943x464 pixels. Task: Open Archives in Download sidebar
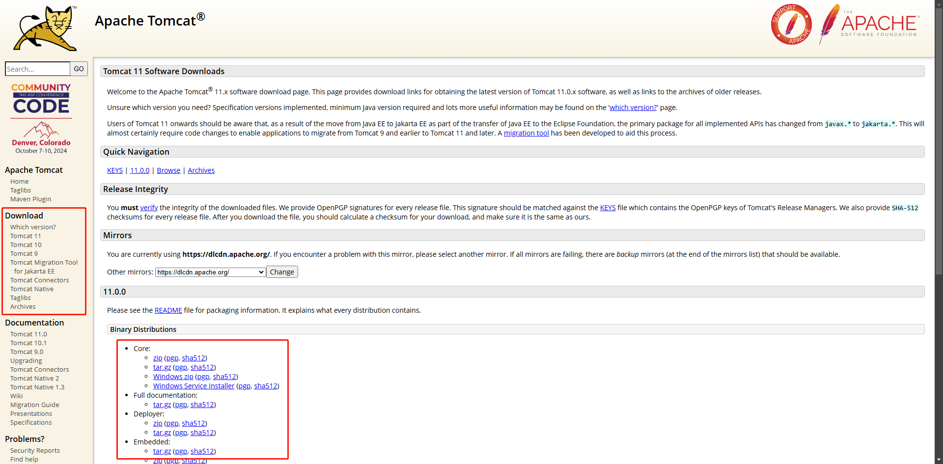point(23,307)
